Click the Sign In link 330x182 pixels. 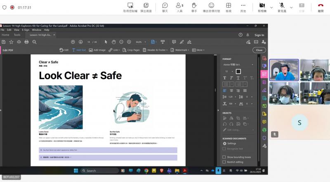pyautogui.click(x=259, y=35)
